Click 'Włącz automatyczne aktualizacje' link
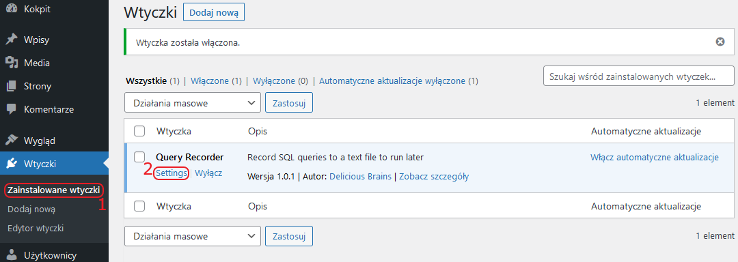738x262 pixels. tap(655, 158)
